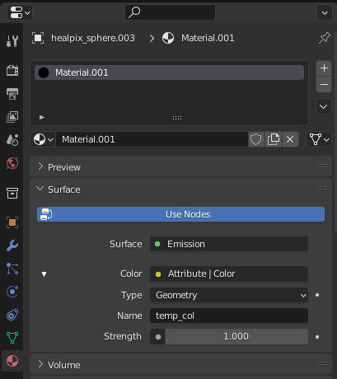337x379 pixels.
Task: Open the properties options dropdown arrow
Action: pyautogui.click(x=325, y=12)
